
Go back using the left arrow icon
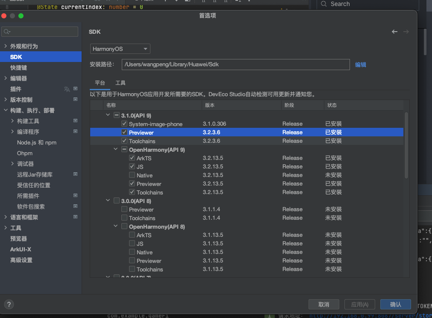[x=394, y=32]
